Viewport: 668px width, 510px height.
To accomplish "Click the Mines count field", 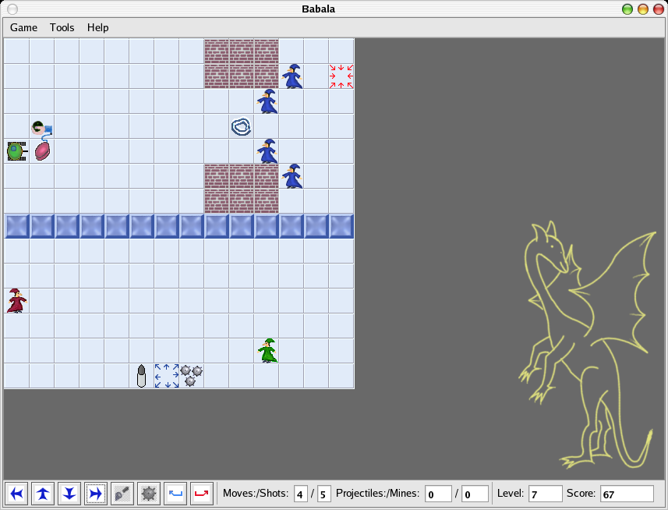I will pos(475,494).
